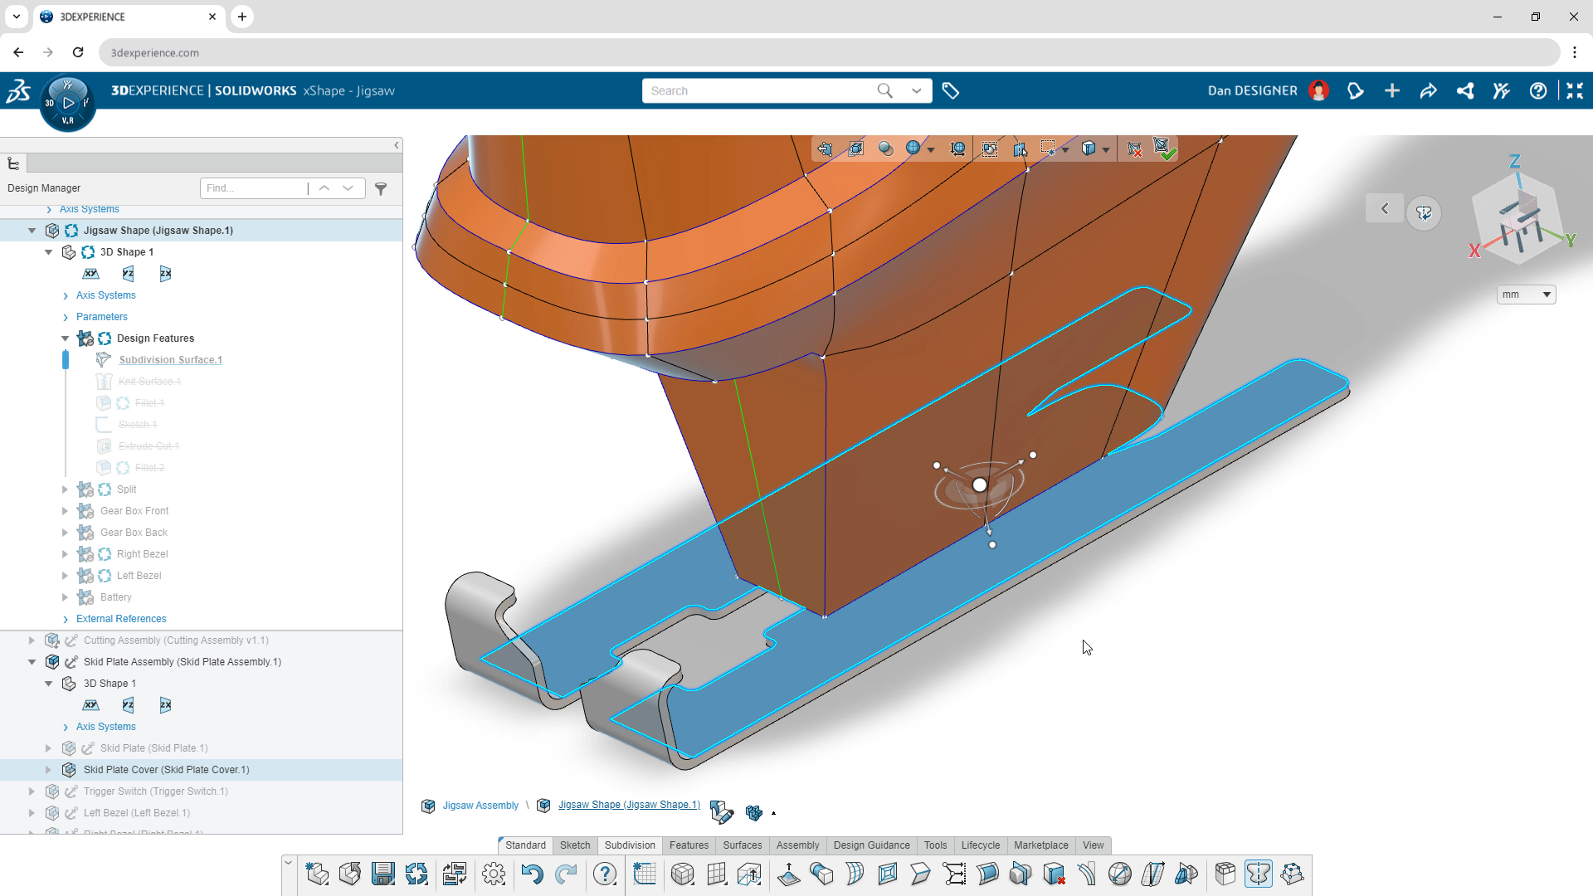1593x896 pixels.
Task: Click the Subdivision surface modeling tab
Action: pos(631,845)
